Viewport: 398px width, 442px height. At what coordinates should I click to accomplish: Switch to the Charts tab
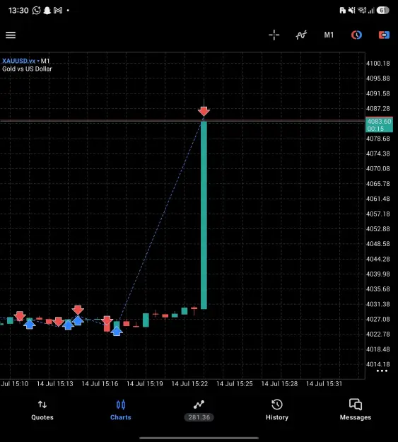point(121,410)
